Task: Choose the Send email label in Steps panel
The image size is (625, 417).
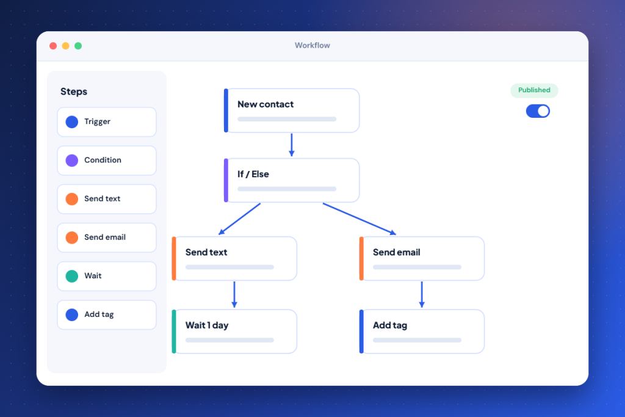Action: click(x=105, y=238)
